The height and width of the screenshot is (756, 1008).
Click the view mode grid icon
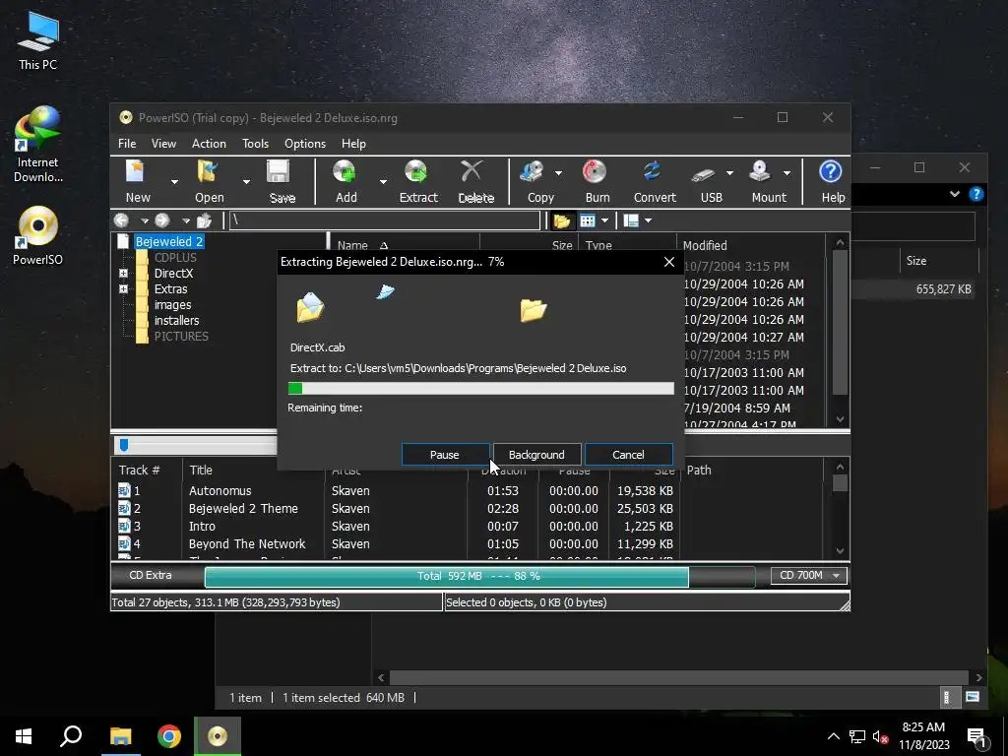[x=587, y=221]
